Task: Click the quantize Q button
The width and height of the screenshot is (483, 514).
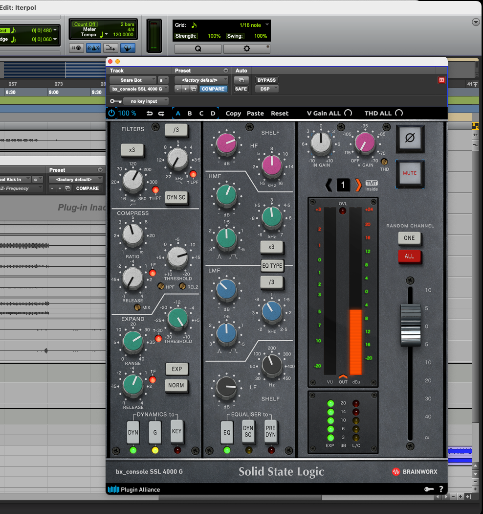Action: (x=198, y=48)
